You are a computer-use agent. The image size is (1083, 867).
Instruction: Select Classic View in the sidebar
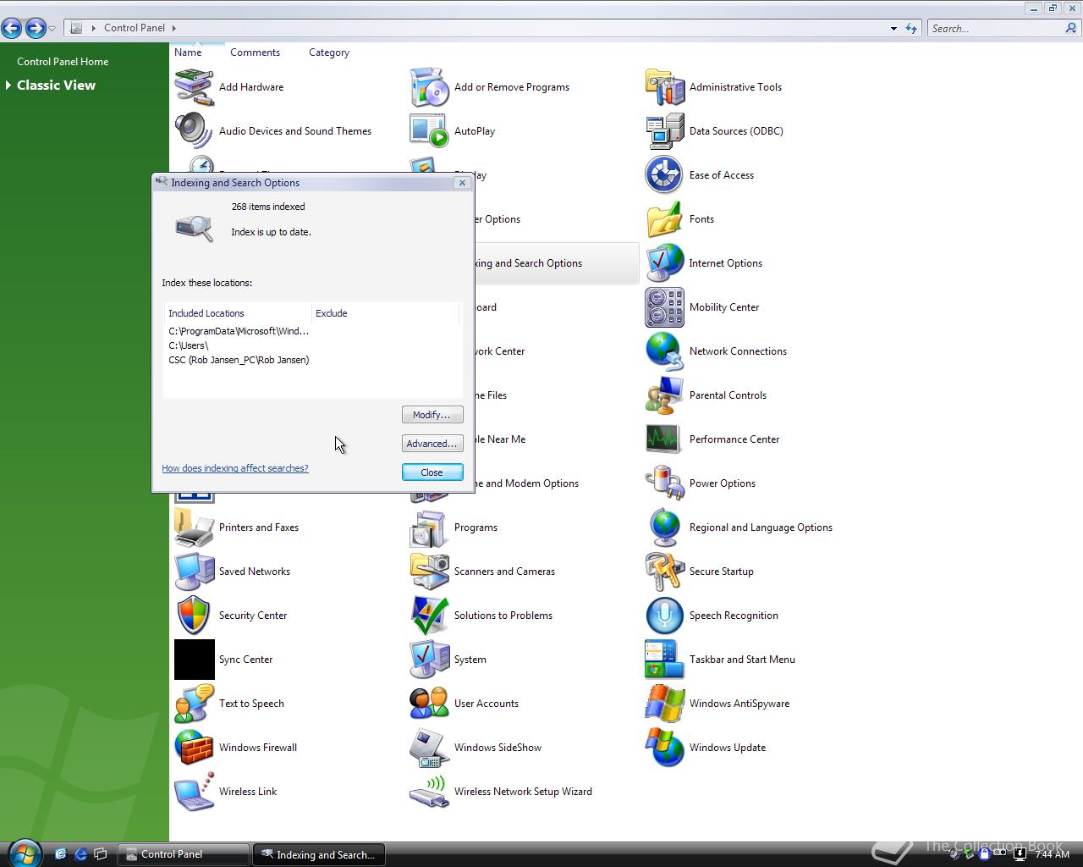56,86
